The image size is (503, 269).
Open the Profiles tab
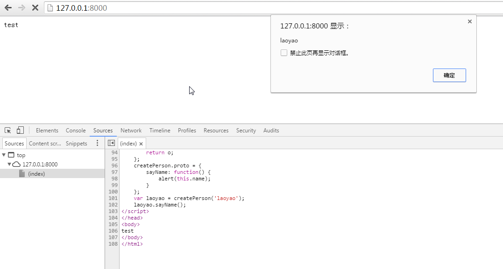tap(187, 131)
